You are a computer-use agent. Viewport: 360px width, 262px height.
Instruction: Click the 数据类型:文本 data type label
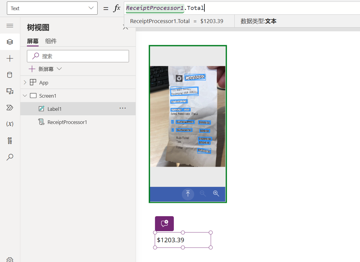coord(259,21)
